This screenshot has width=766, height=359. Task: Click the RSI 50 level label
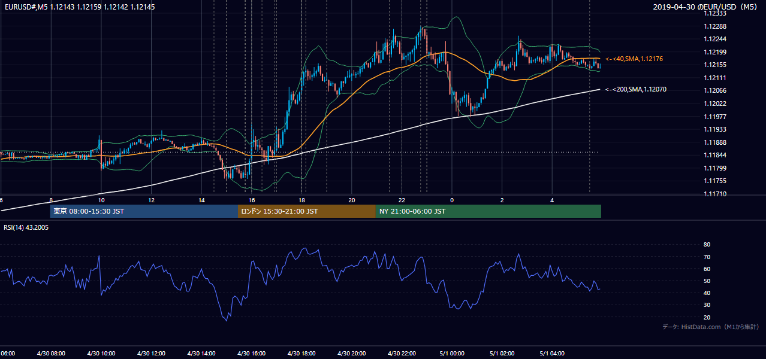click(707, 281)
